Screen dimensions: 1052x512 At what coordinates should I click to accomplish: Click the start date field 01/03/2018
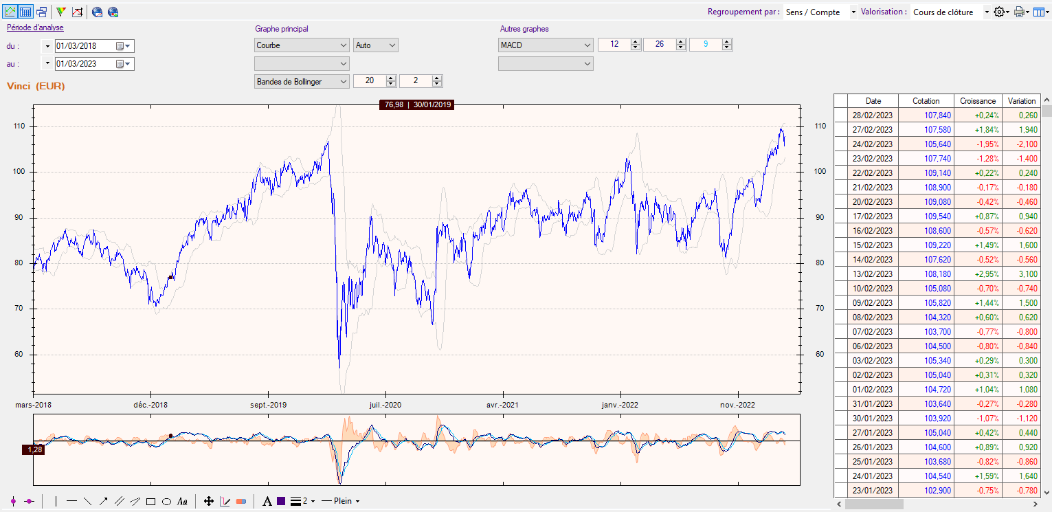pyautogui.click(x=85, y=46)
